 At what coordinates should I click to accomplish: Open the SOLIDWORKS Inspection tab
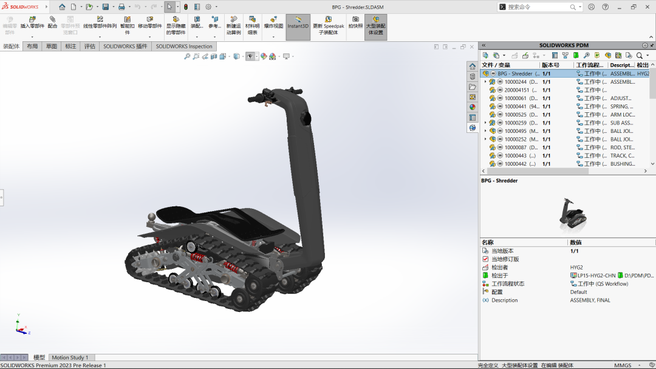(184, 46)
